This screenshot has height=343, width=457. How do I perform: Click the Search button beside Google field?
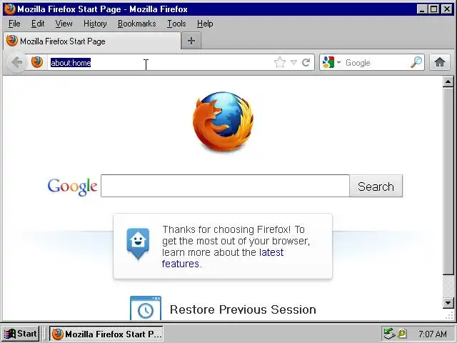(376, 186)
